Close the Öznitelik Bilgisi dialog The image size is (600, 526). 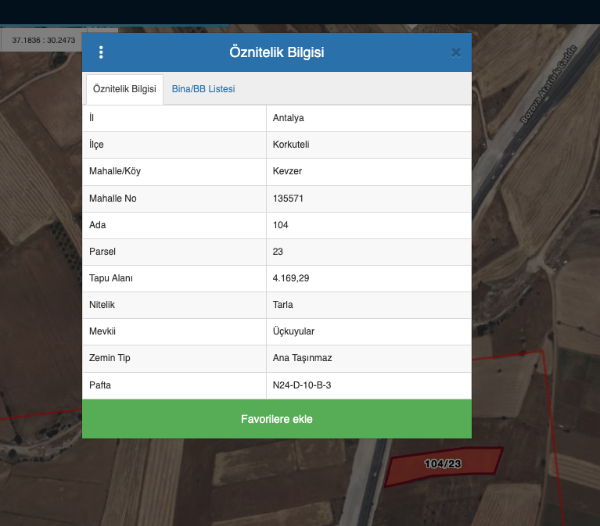pyautogui.click(x=456, y=52)
